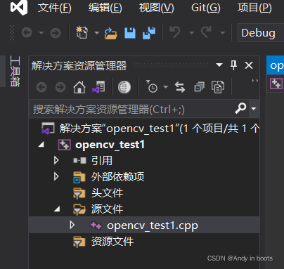
Task: Open the new item dropdown arrow
Action: click(x=96, y=32)
